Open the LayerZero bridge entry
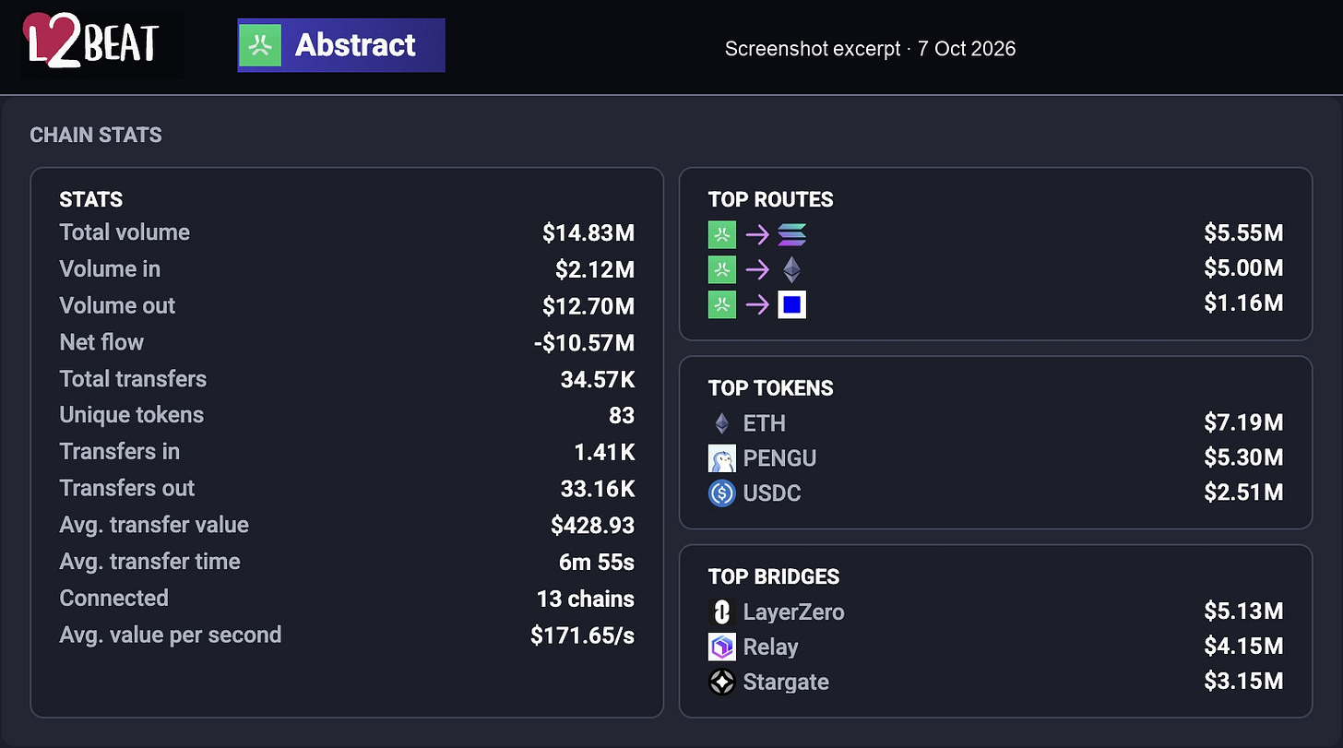This screenshot has height=748, width=1343. 996,612
